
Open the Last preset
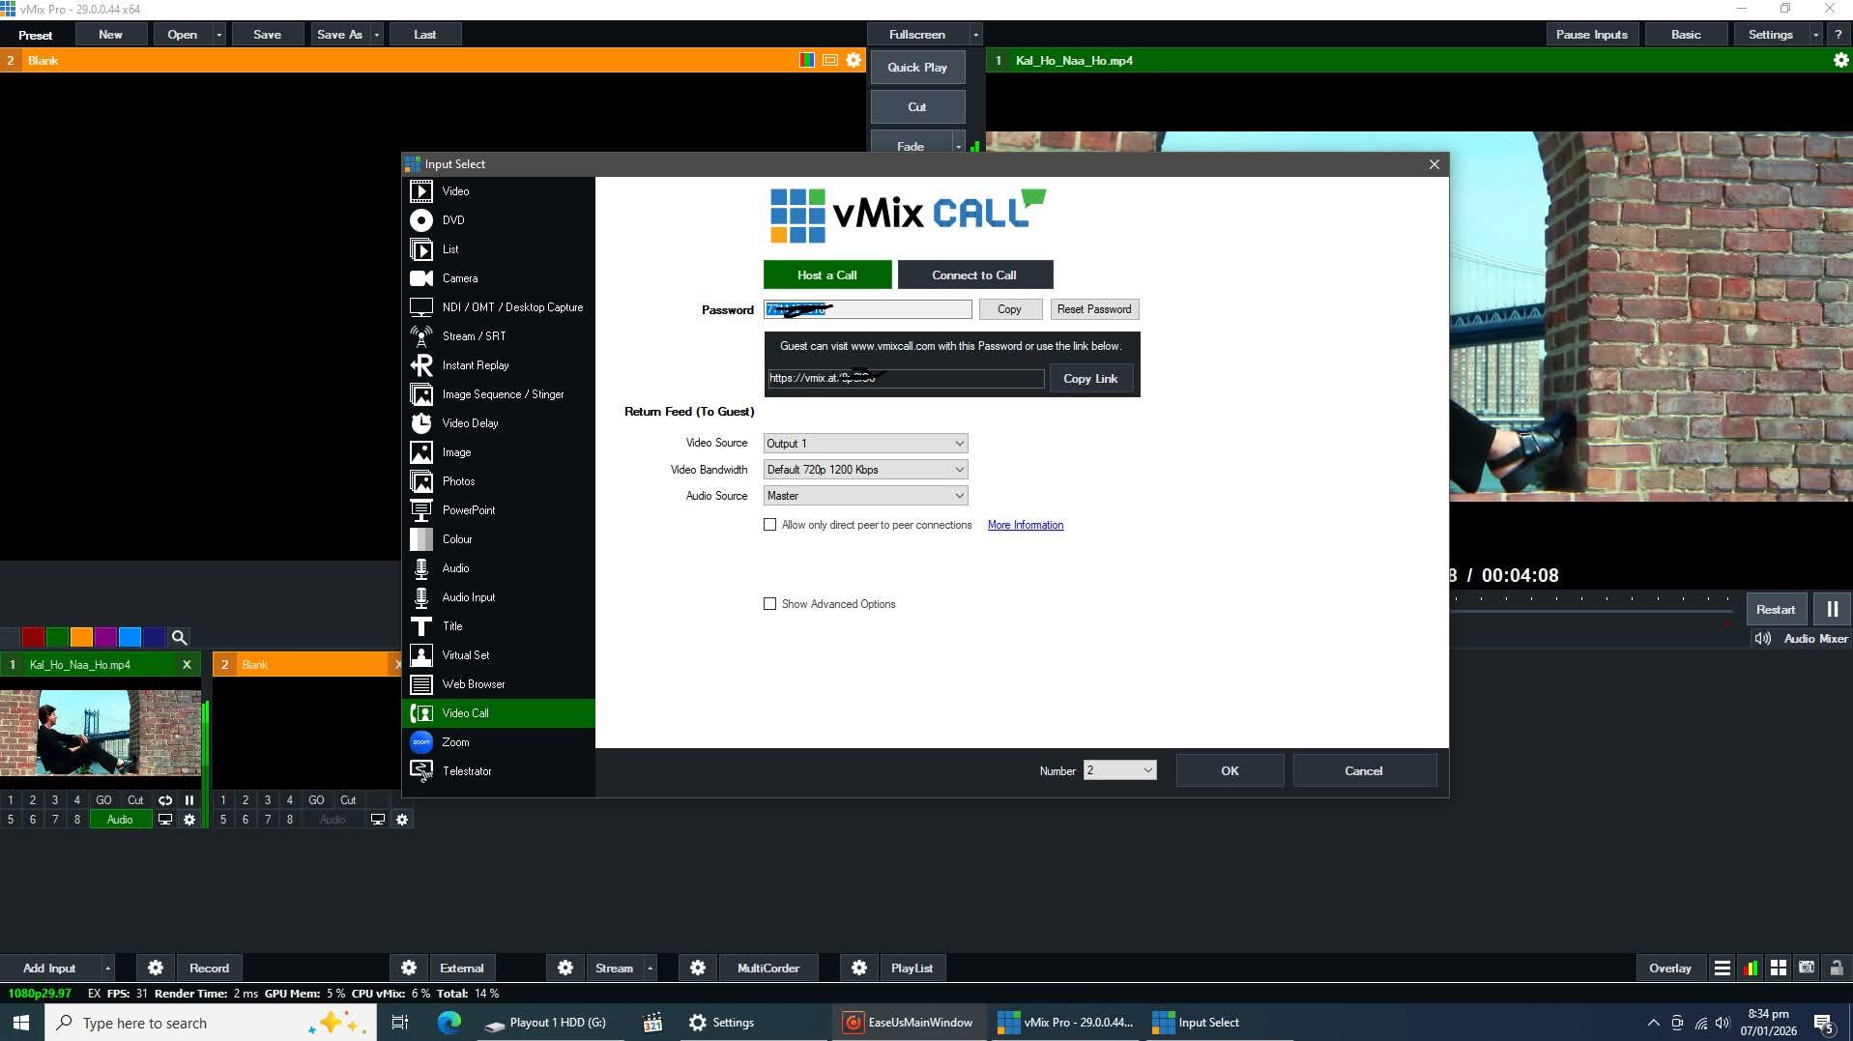pyautogui.click(x=424, y=35)
